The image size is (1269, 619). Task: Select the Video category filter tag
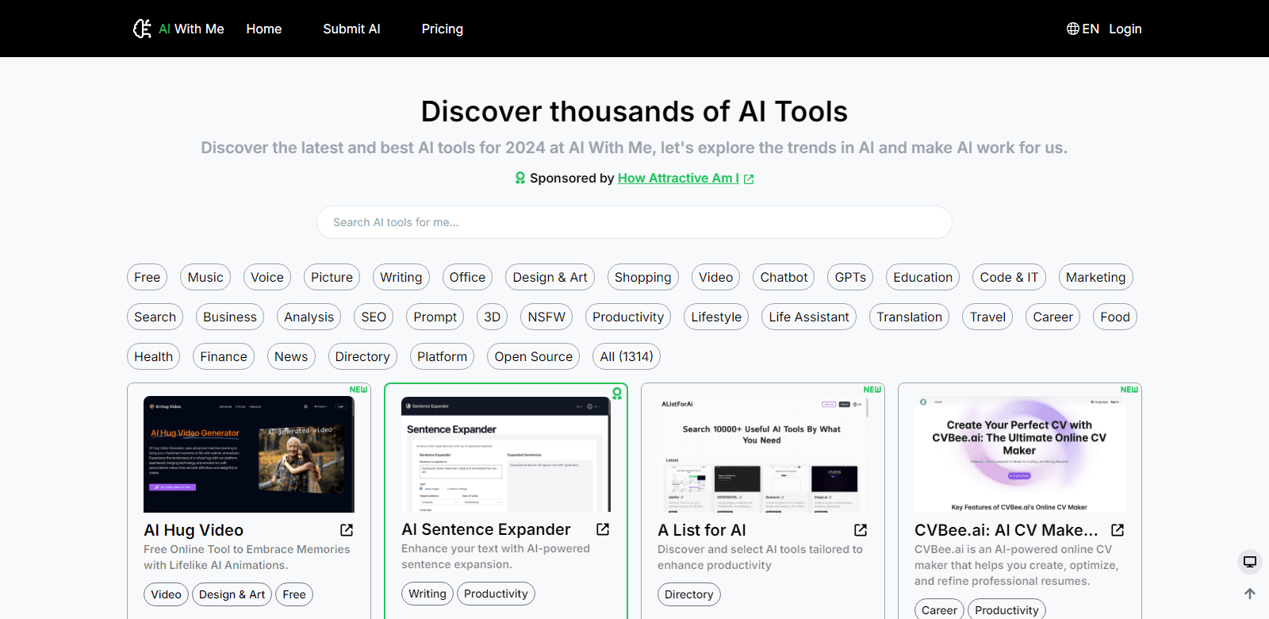point(716,277)
